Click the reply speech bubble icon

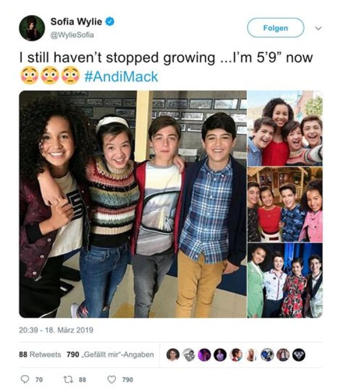24,380
